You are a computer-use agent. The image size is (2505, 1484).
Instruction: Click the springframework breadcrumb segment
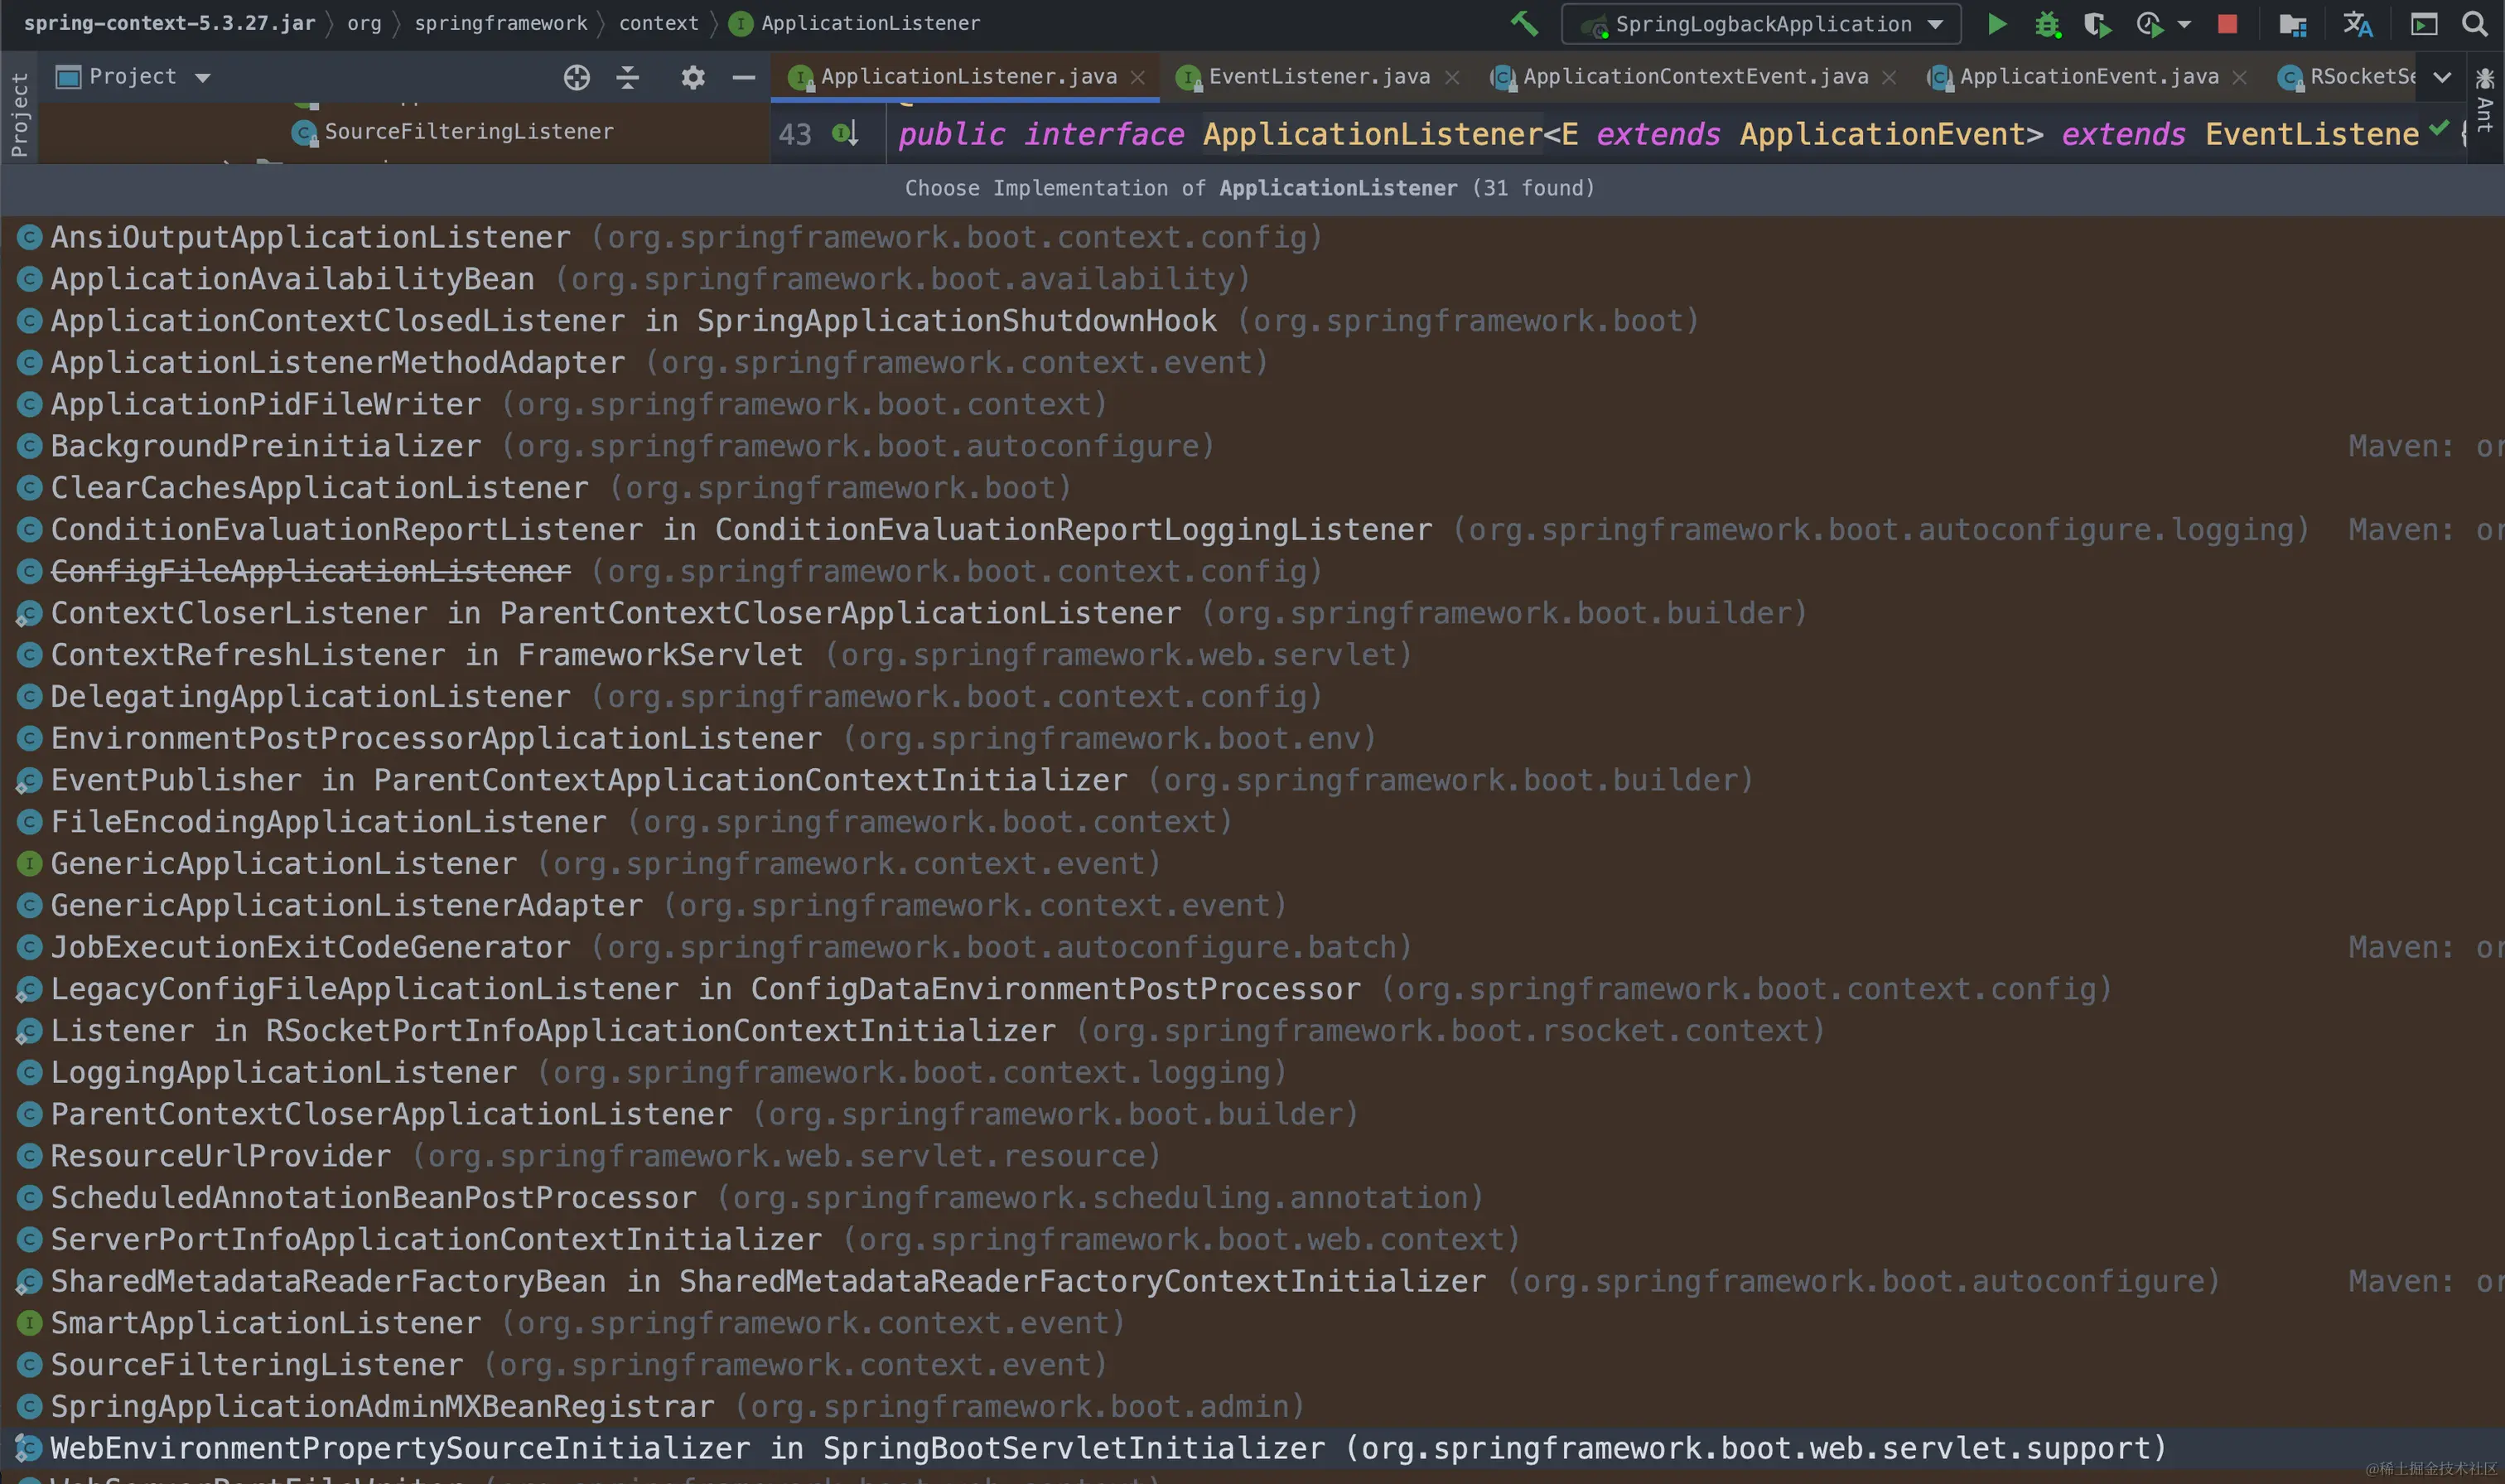501,23
